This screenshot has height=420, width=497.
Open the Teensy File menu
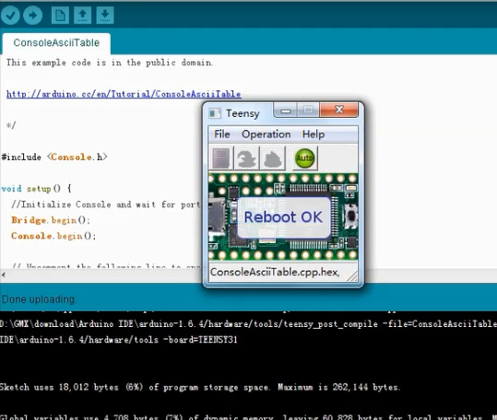tap(222, 134)
